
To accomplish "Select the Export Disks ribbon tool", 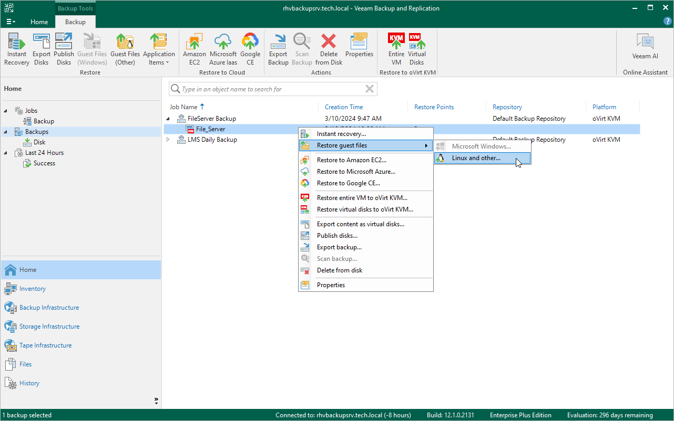I will click(42, 49).
